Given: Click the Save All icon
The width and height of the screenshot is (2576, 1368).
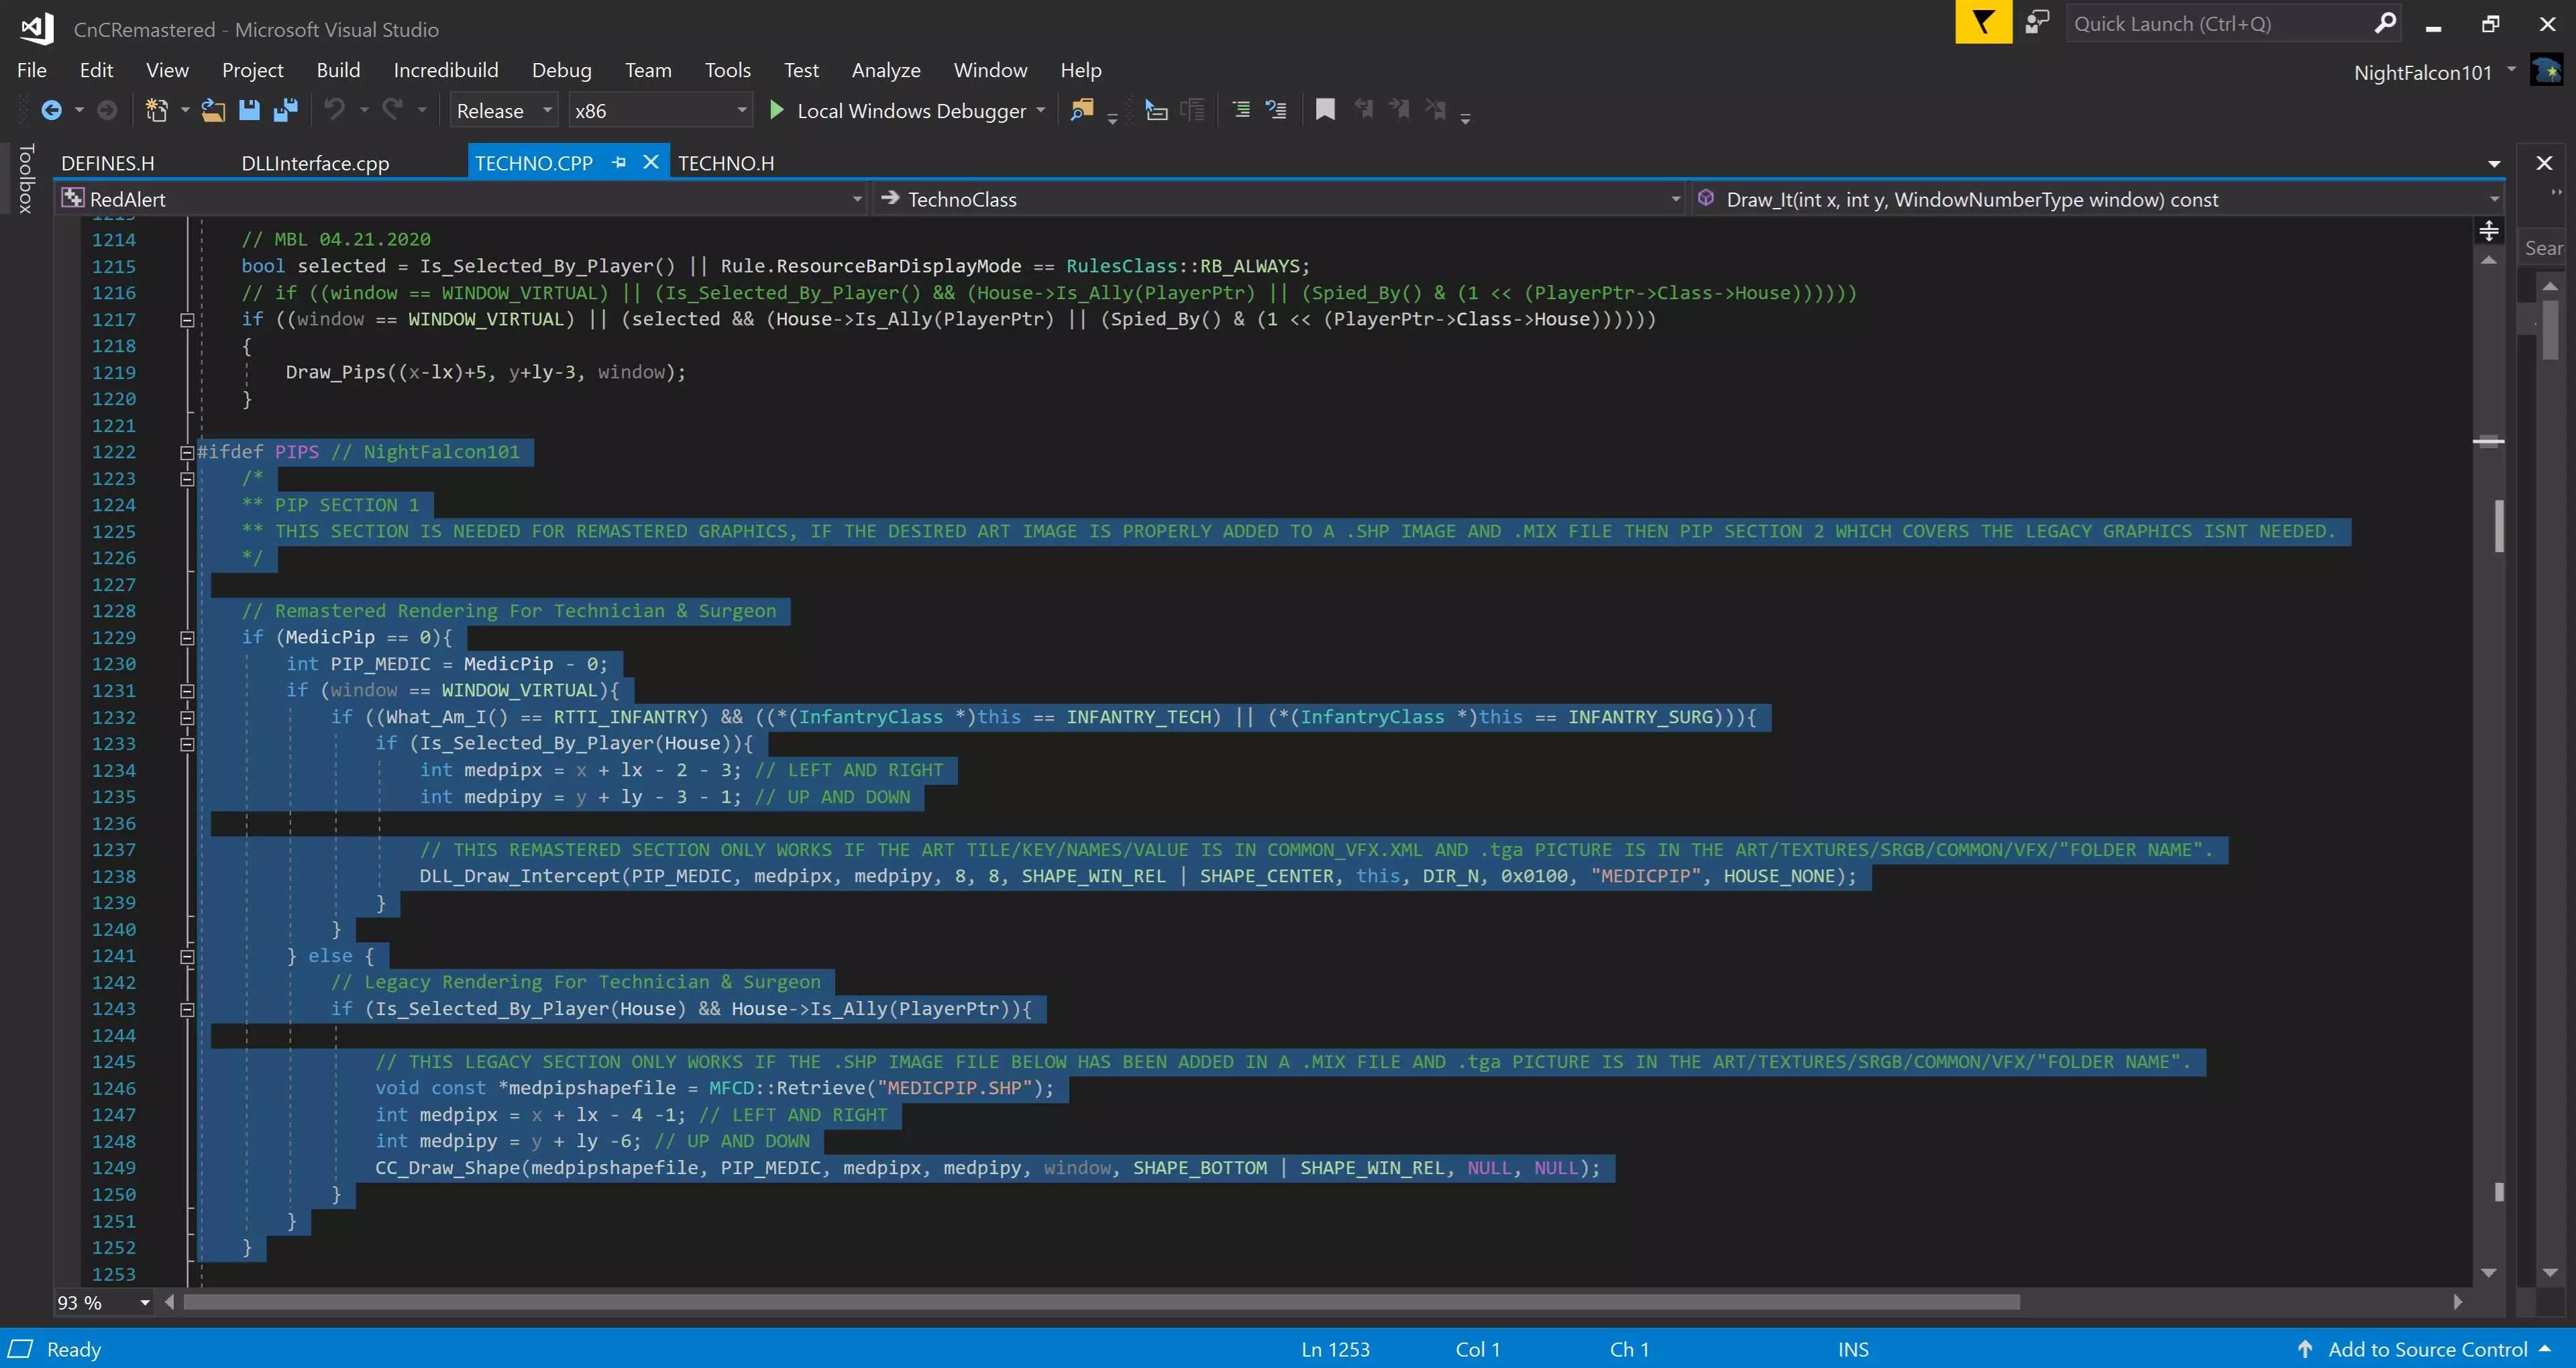Looking at the screenshot, I should tap(285, 110).
